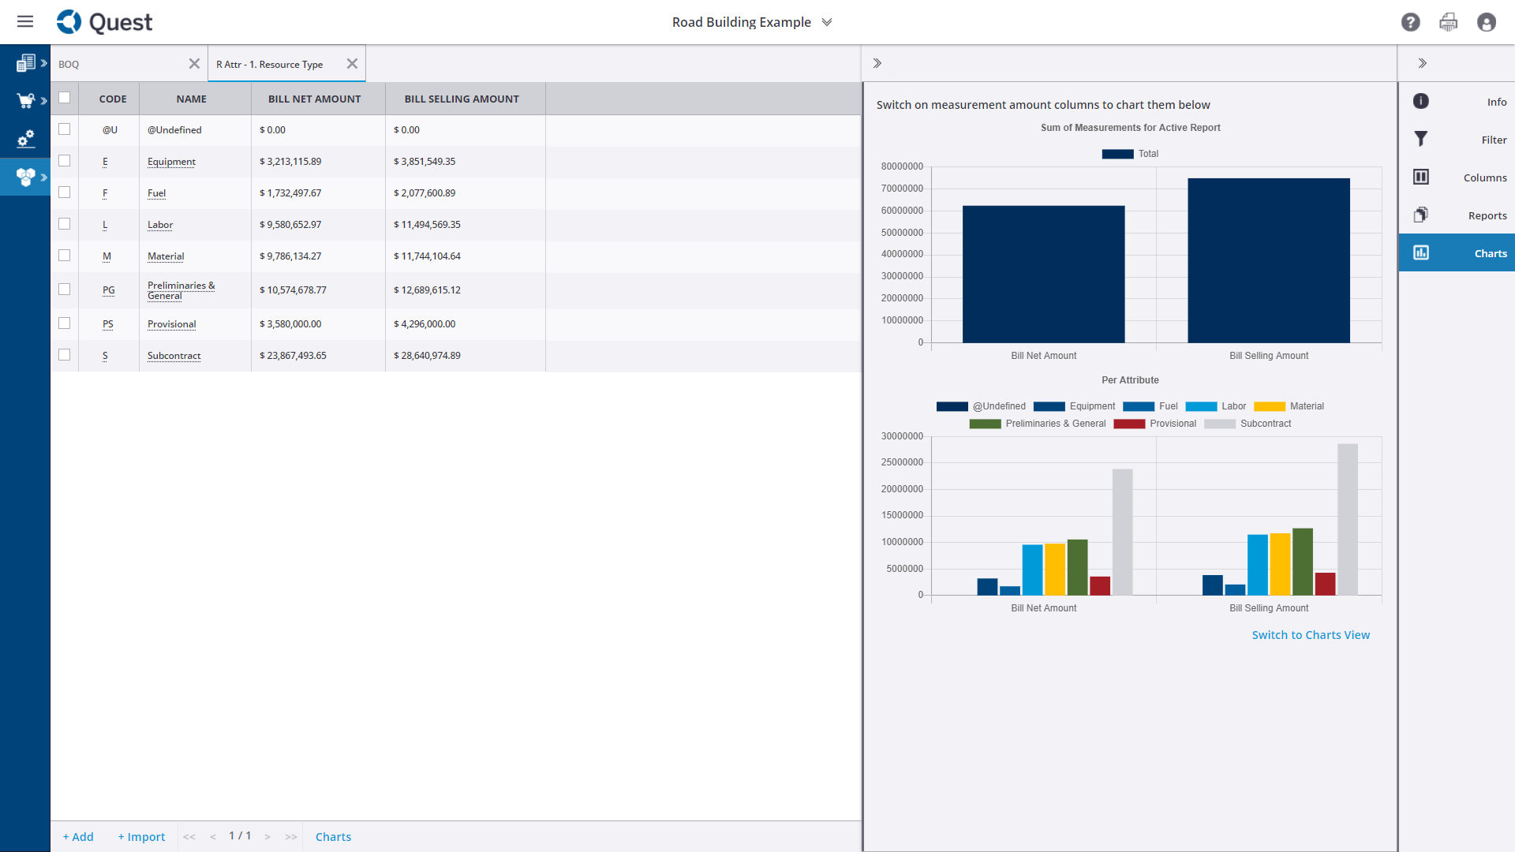Click the help question mark icon
1515x852 pixels.
point(1410,22)
